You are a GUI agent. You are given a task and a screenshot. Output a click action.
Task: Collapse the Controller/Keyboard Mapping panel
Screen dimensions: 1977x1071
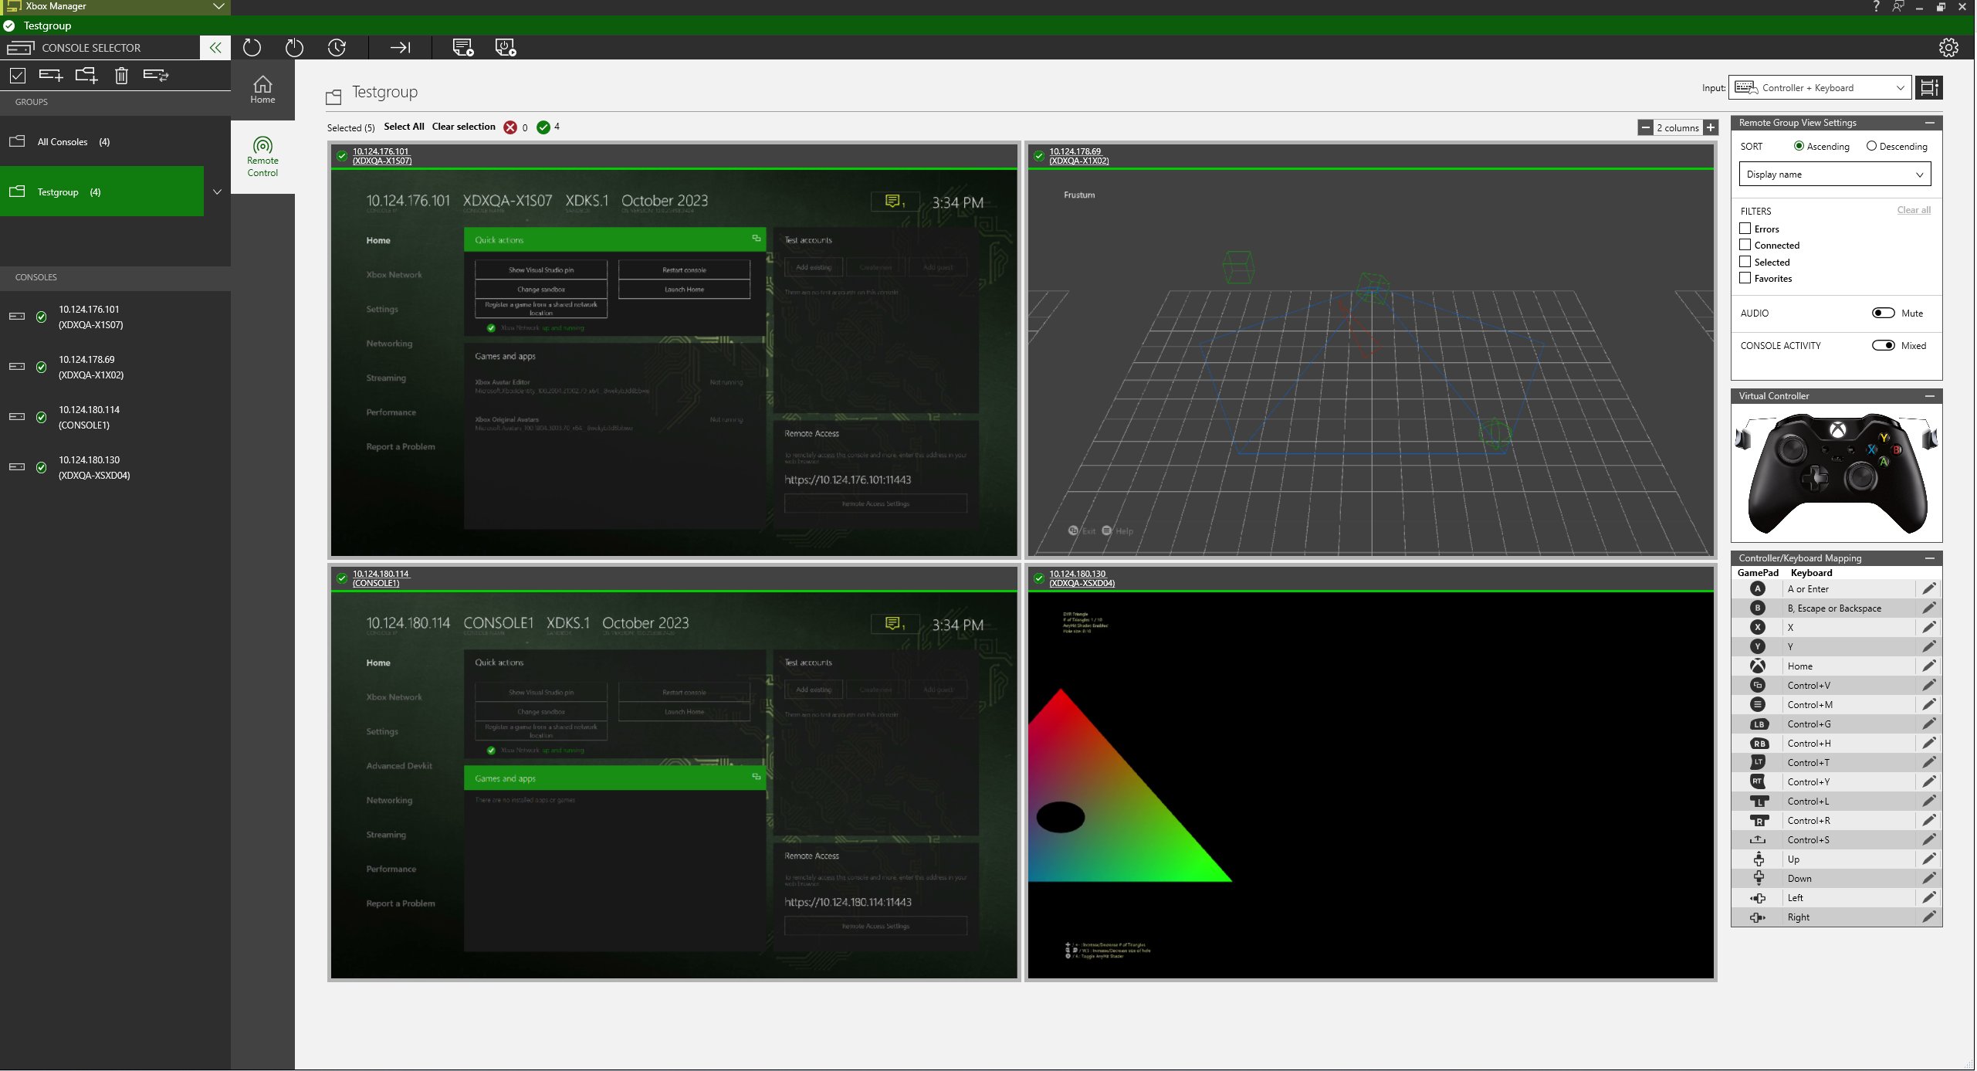[x=1929, y=558]
